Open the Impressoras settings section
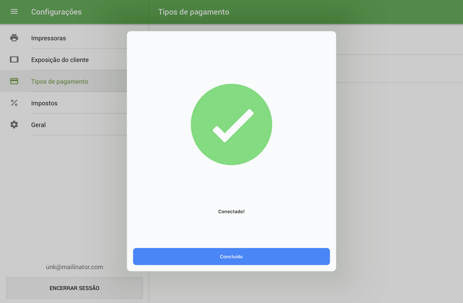The image size is (463, 303). click(49, 38)
